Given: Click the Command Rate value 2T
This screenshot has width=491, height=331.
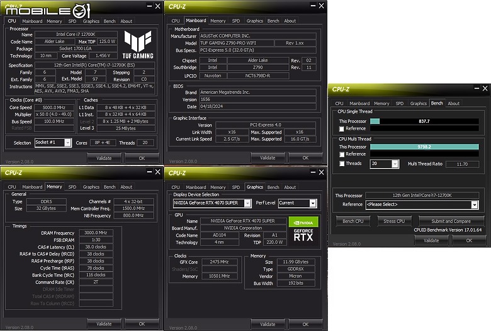Looking at the screenshot, I should (x=96, y=282).
